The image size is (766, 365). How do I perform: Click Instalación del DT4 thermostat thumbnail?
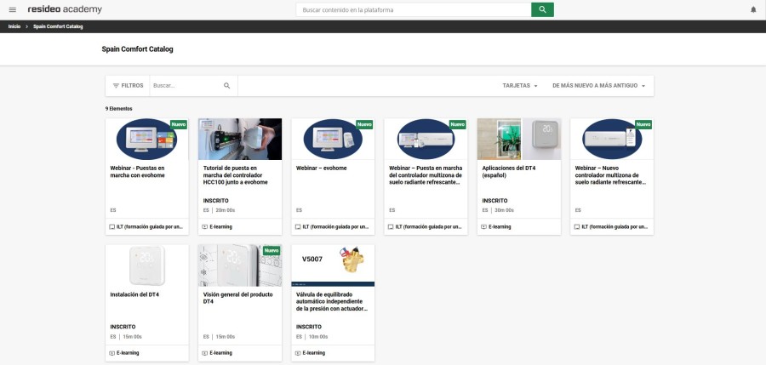(x=147, y=265)
